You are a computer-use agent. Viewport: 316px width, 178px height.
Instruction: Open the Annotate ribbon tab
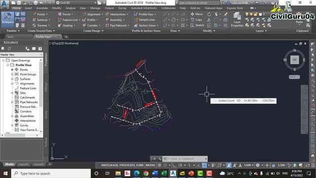pos(42,8)
